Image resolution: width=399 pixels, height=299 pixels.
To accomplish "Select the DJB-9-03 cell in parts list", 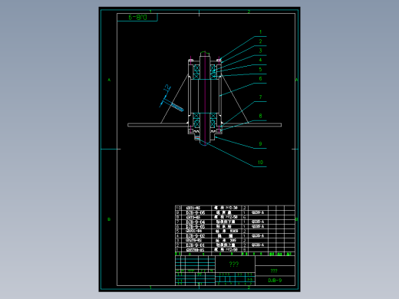I will tap(196, 226).
